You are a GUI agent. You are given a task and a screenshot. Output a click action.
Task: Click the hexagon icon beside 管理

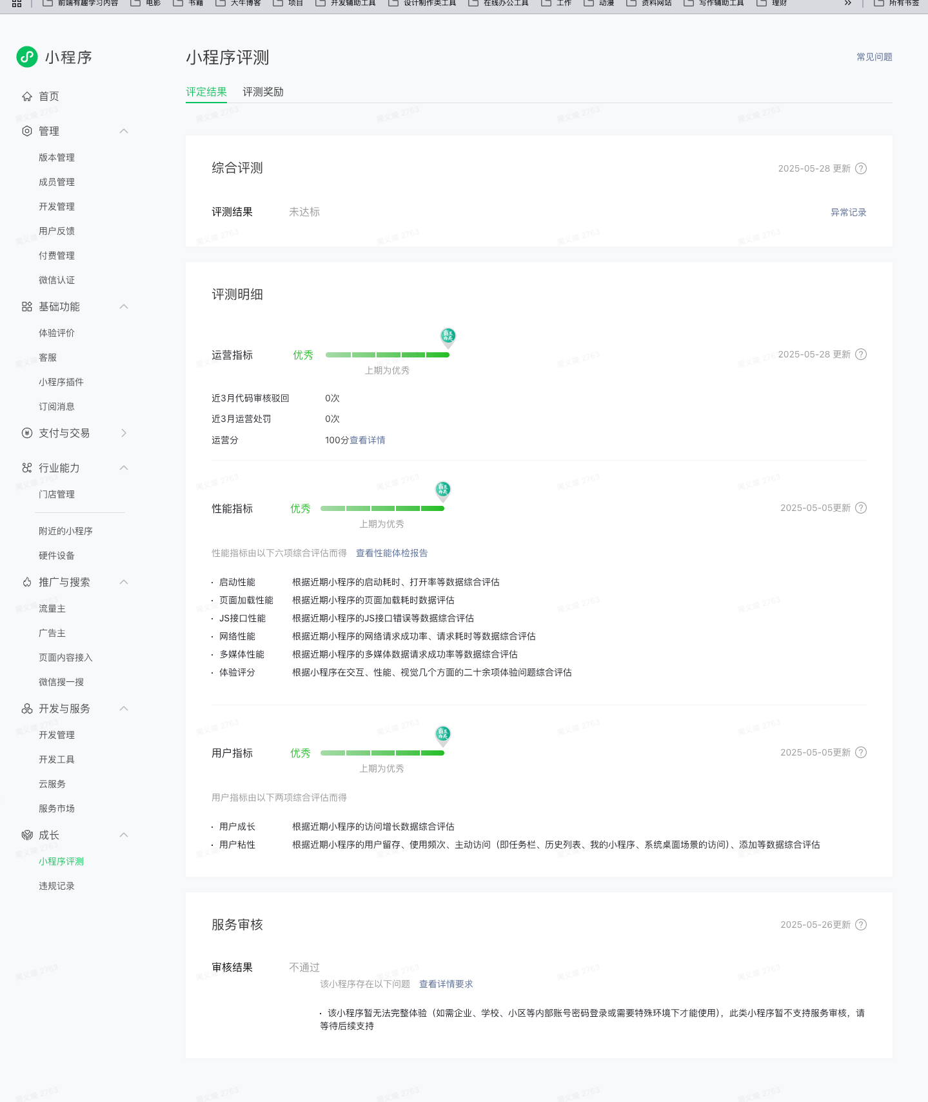[x=27, y=131]
